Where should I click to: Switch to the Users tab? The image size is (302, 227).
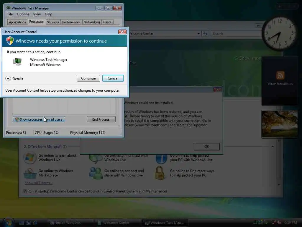pyautogui.click(x=107, y=22)
